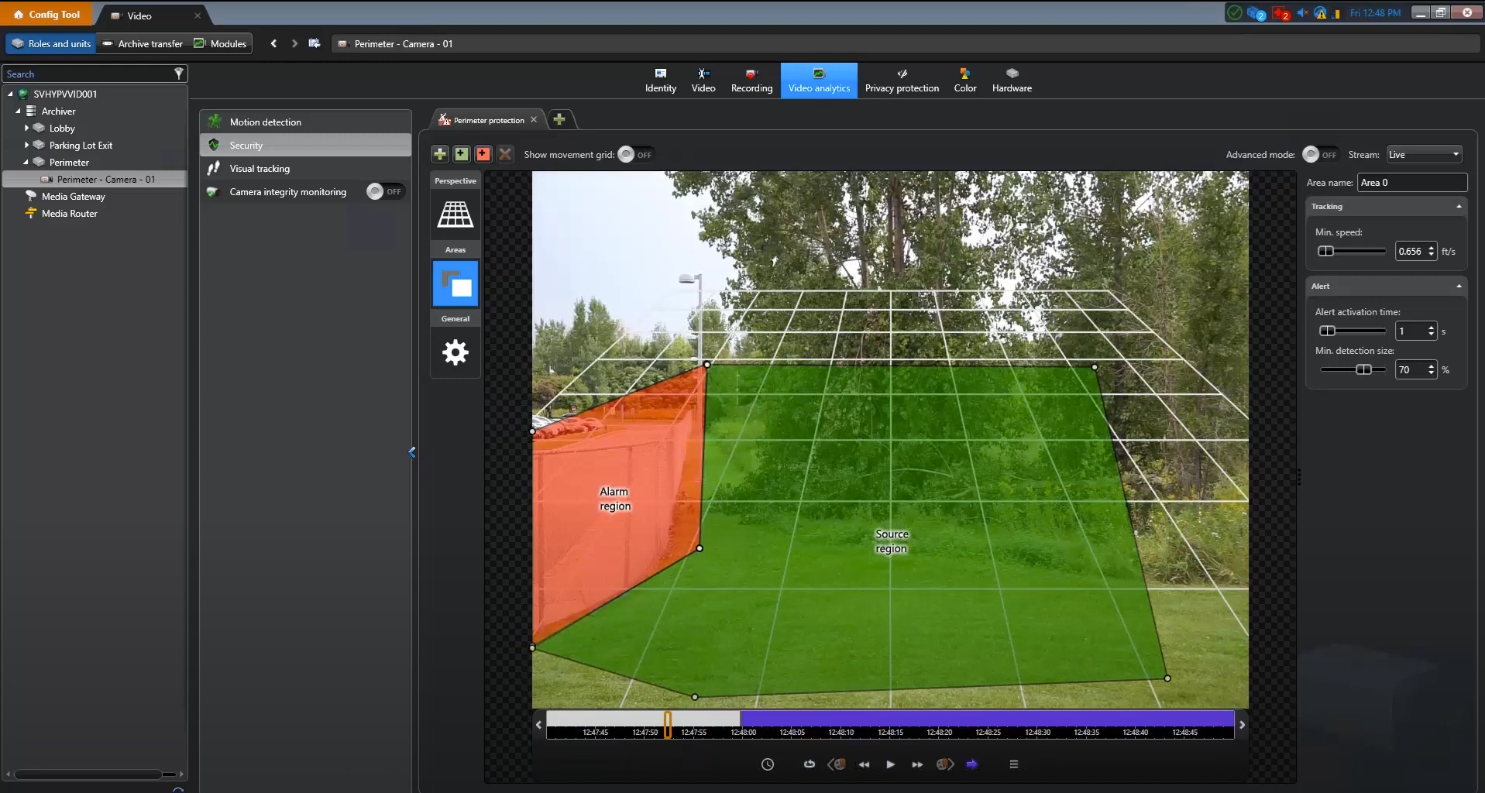Open the Stream dropdown showing Live
The width and height of the screenshot is (1485, 793).
(1424, 154)
